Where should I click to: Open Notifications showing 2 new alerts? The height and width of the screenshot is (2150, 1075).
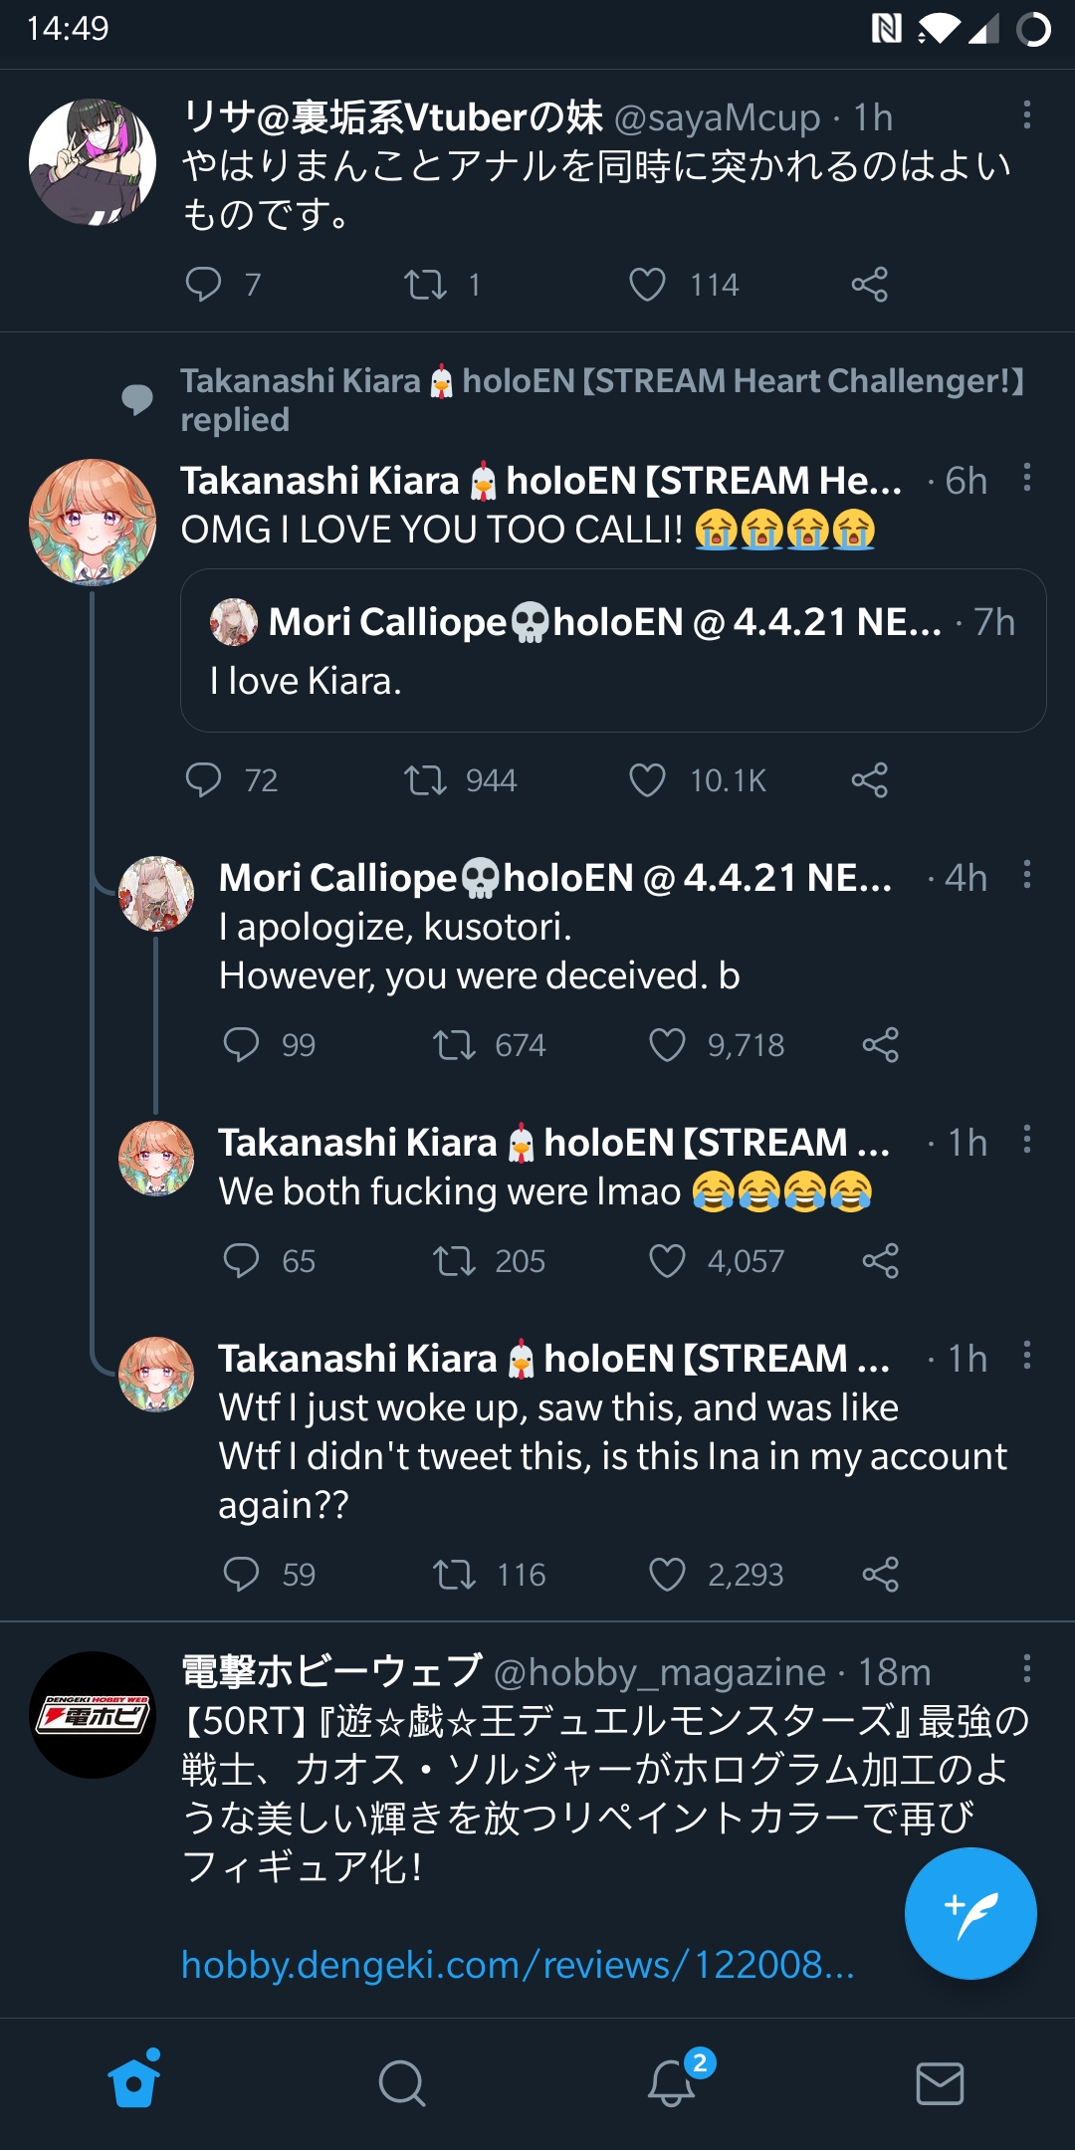coord(672,2084)
